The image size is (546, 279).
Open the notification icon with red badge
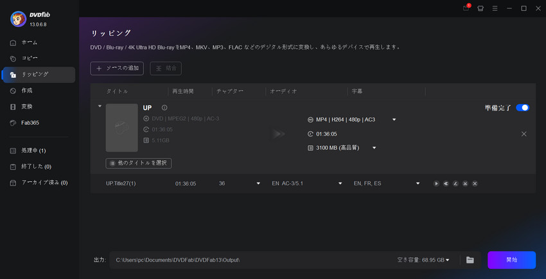point(466,8)
